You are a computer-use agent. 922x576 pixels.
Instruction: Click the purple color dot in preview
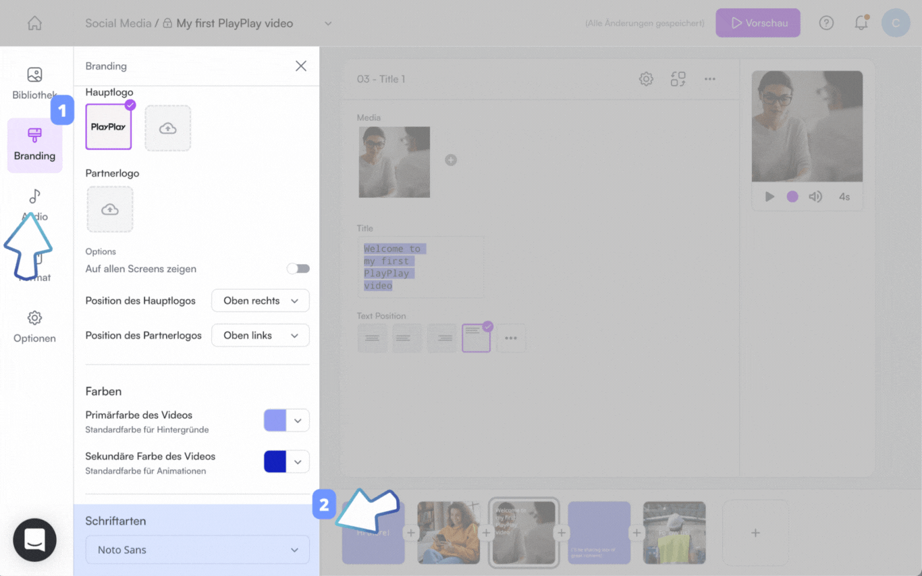792,197
